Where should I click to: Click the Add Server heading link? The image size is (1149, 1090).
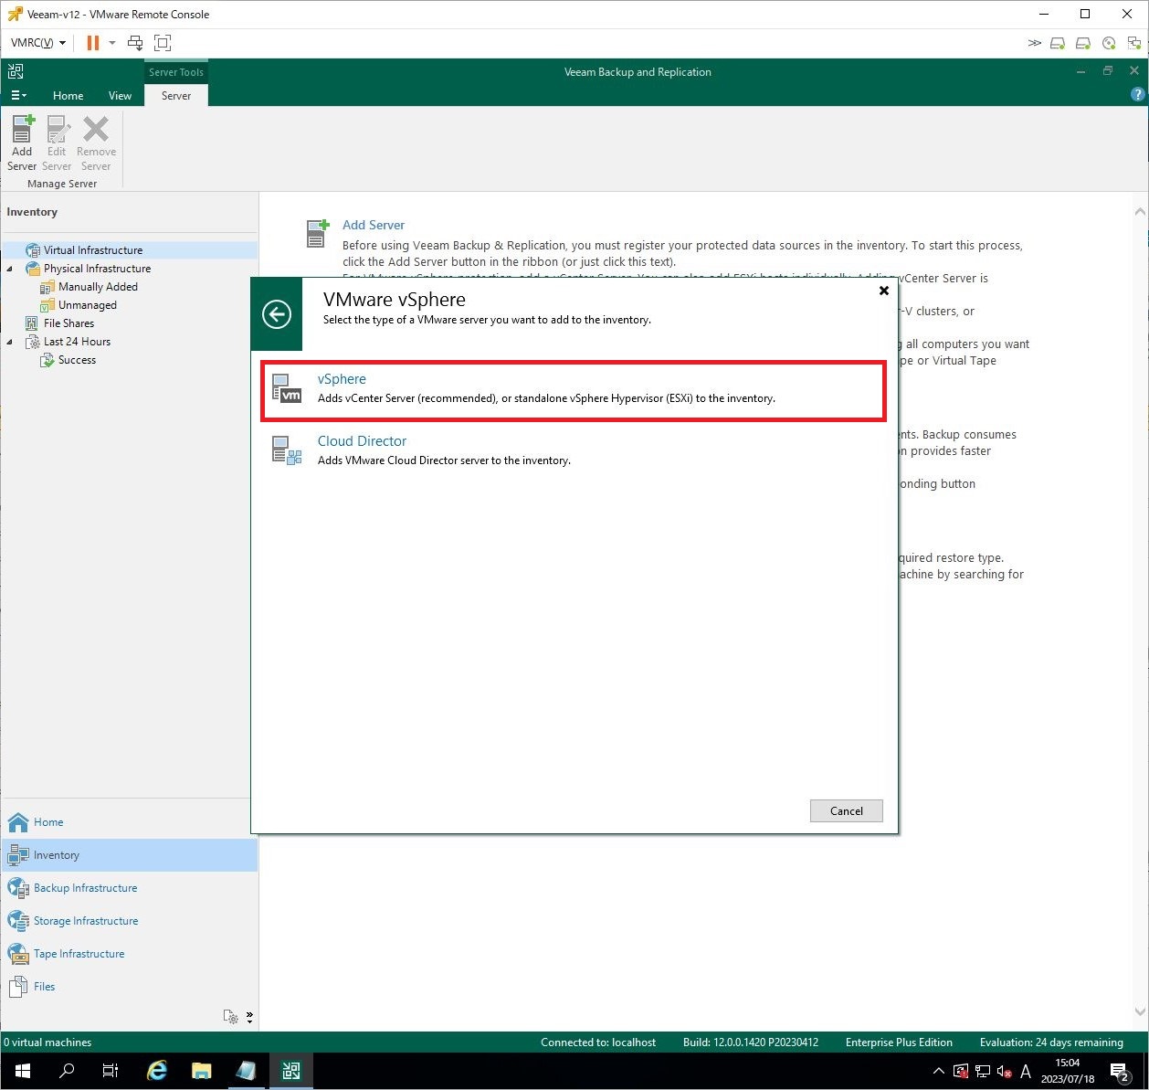click(x=373, y=225)
